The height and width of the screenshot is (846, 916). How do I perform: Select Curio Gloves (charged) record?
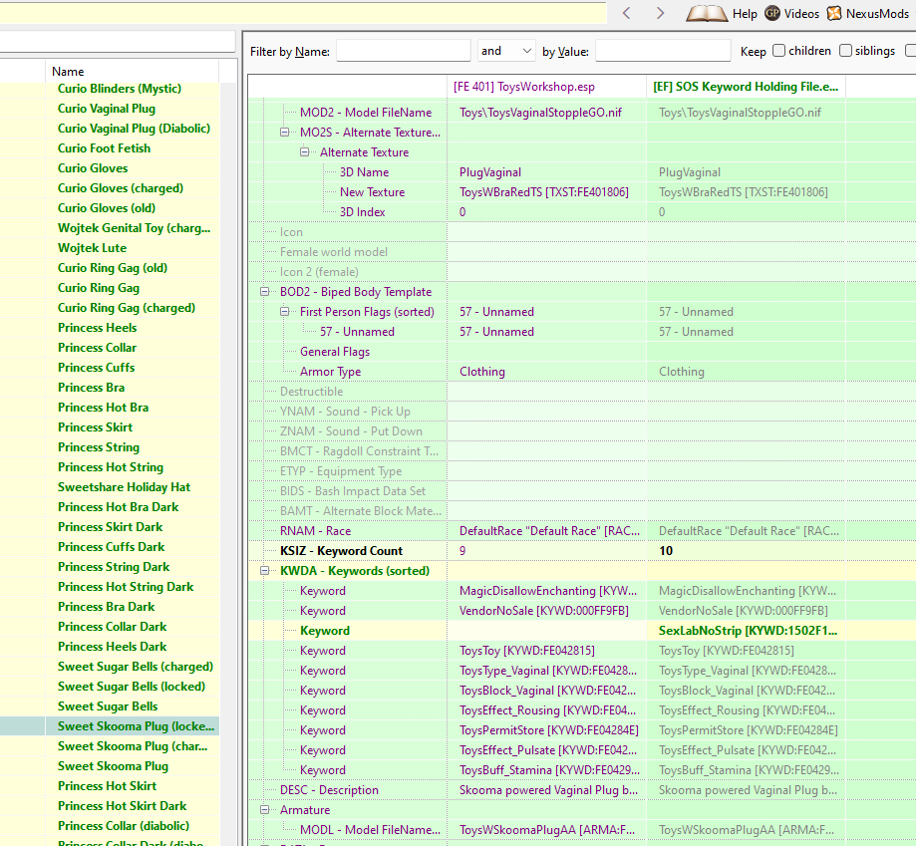[121, 188]
